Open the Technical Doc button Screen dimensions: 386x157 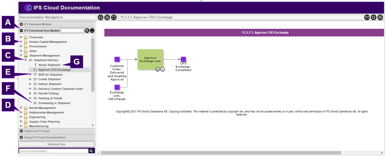57,144
